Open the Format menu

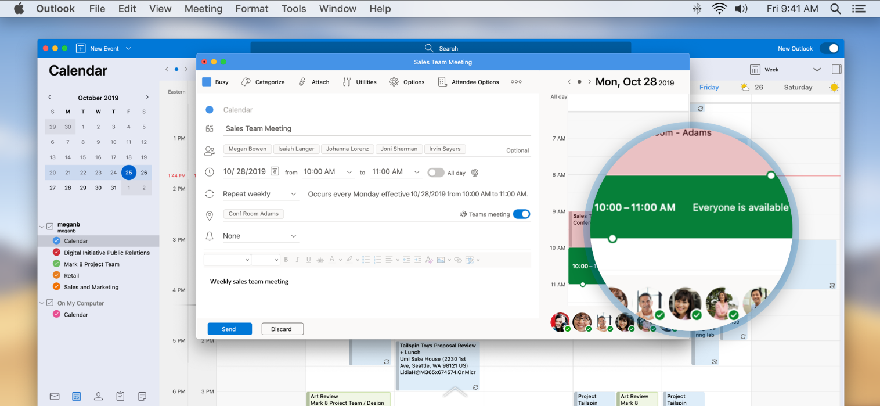[252, 9]
